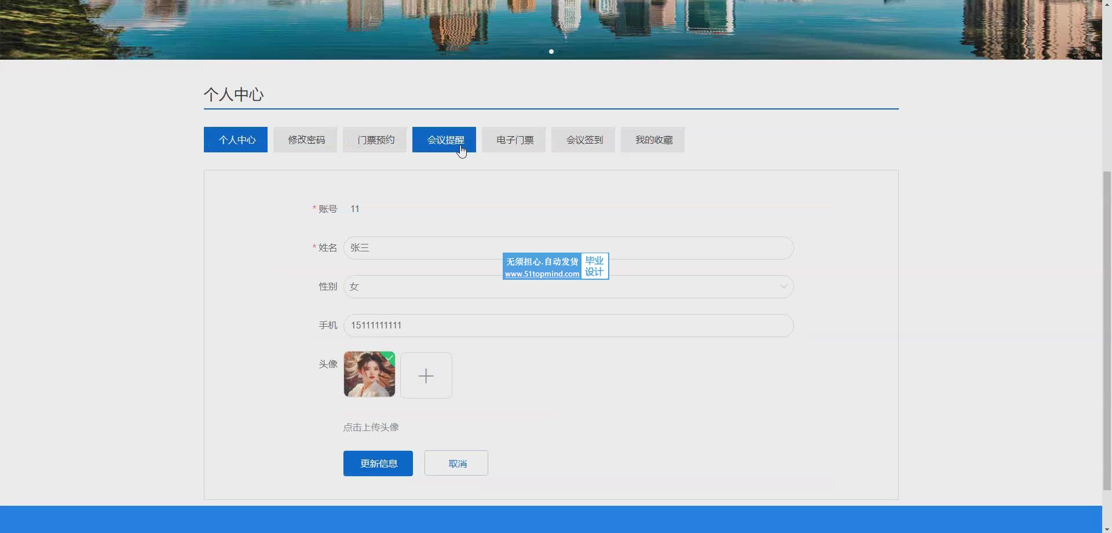Click the 更新信息 button

coord(378,463)
